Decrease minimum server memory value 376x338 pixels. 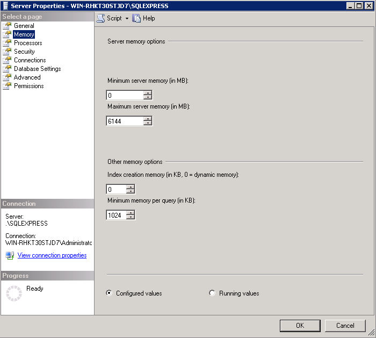click(x=148, y=97)
